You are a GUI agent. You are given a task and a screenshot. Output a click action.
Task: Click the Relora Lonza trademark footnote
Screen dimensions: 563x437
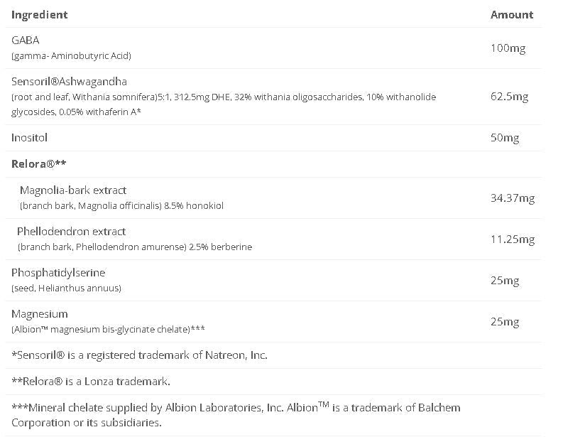[91, 382]
